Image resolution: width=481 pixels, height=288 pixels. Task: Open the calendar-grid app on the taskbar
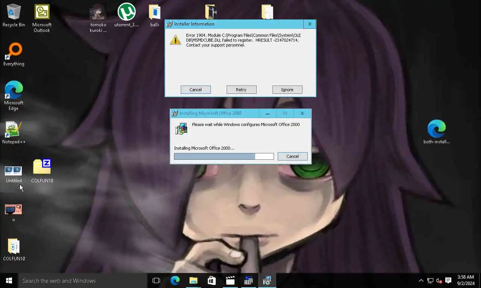248,280
